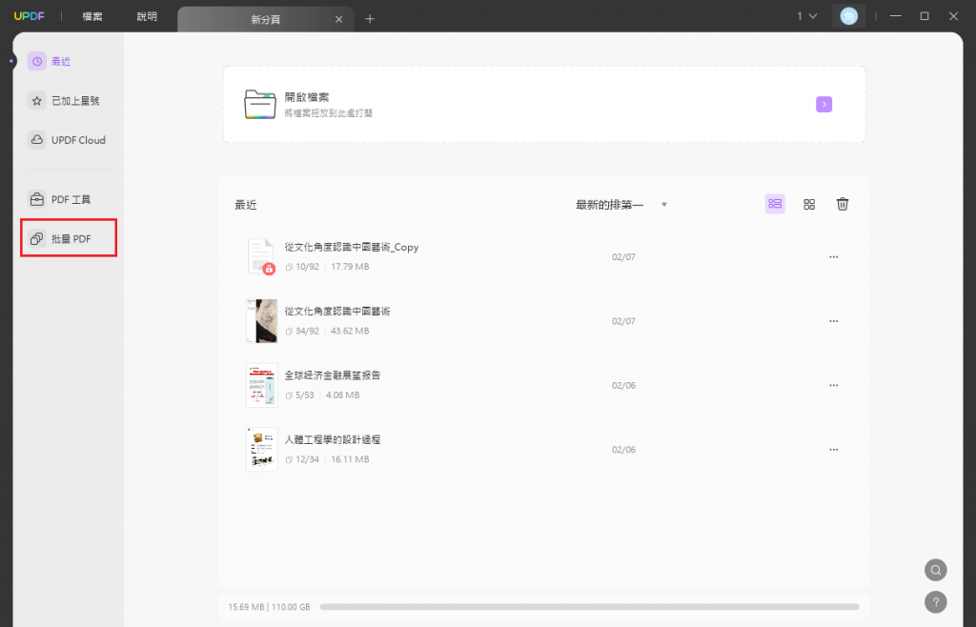Viewport: 976px width, 627px height.
Task: Click the 15.69 MB | 110.00 GB storage text
Action: [x=269, y=606]
